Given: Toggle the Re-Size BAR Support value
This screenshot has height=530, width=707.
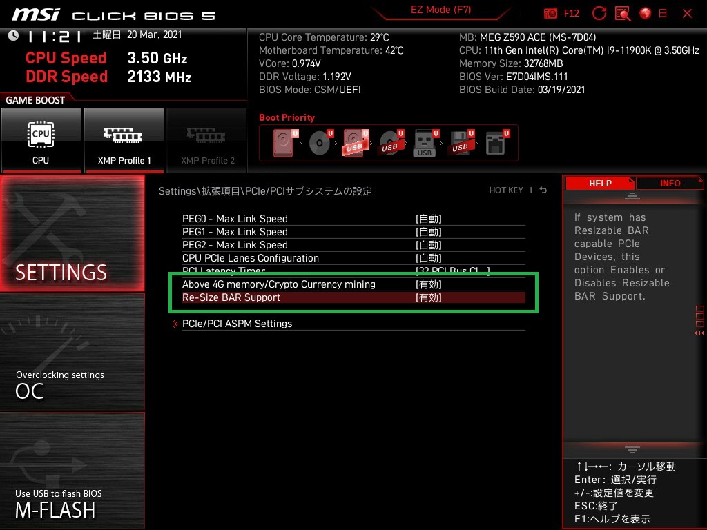Looking at the screenshot, I should (428, 297).
